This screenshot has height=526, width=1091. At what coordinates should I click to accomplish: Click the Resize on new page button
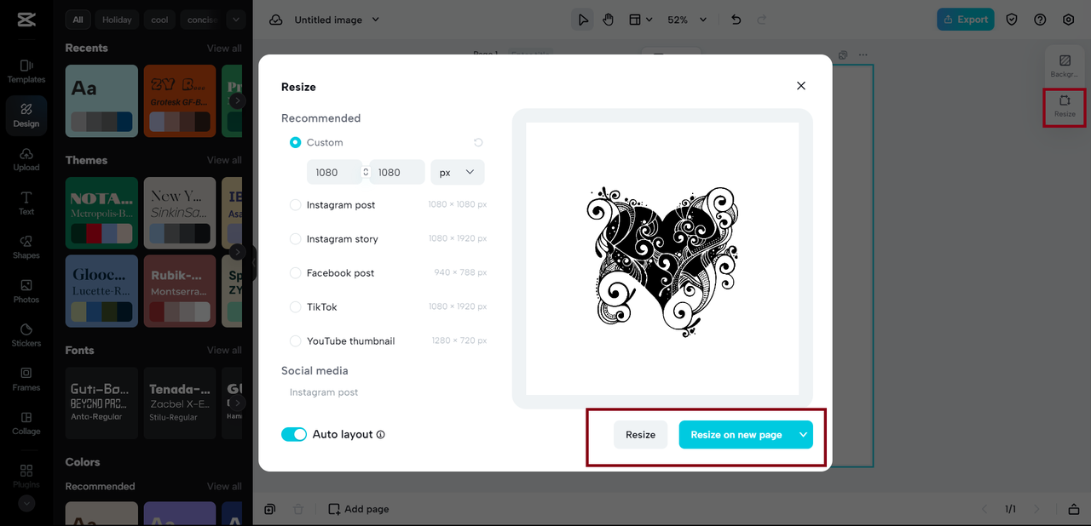pos(736,434)
